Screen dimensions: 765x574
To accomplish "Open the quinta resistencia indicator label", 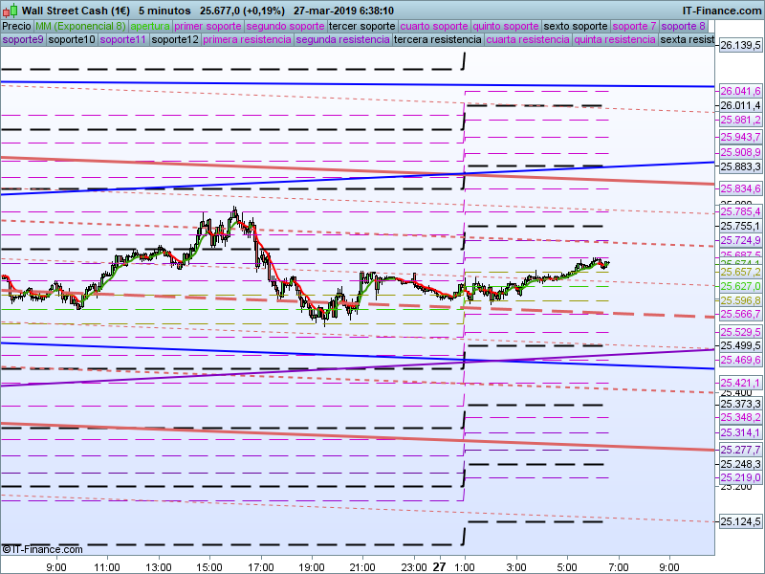I will pyautogui.click(x=615, y=39).
